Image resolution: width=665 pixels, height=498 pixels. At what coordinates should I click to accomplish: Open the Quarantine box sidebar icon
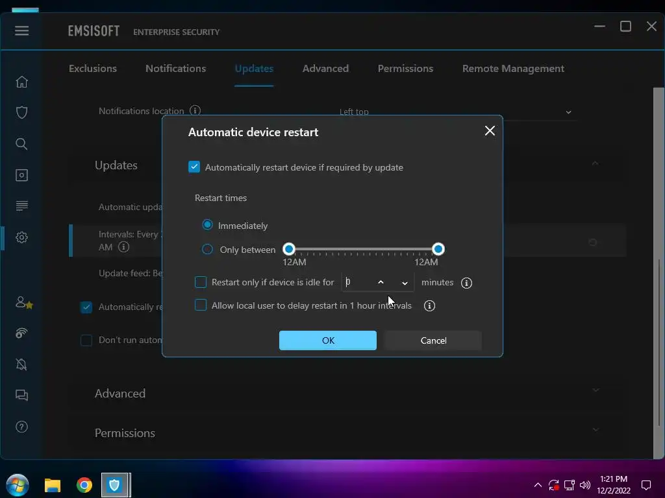[x=21, y=175]
